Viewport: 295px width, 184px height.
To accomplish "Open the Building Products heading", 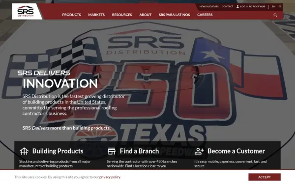I will tap(58, 151).
